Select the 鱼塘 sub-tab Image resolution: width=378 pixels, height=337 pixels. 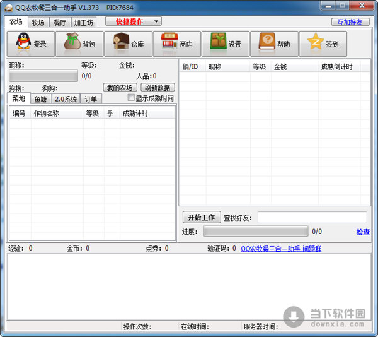41,99
